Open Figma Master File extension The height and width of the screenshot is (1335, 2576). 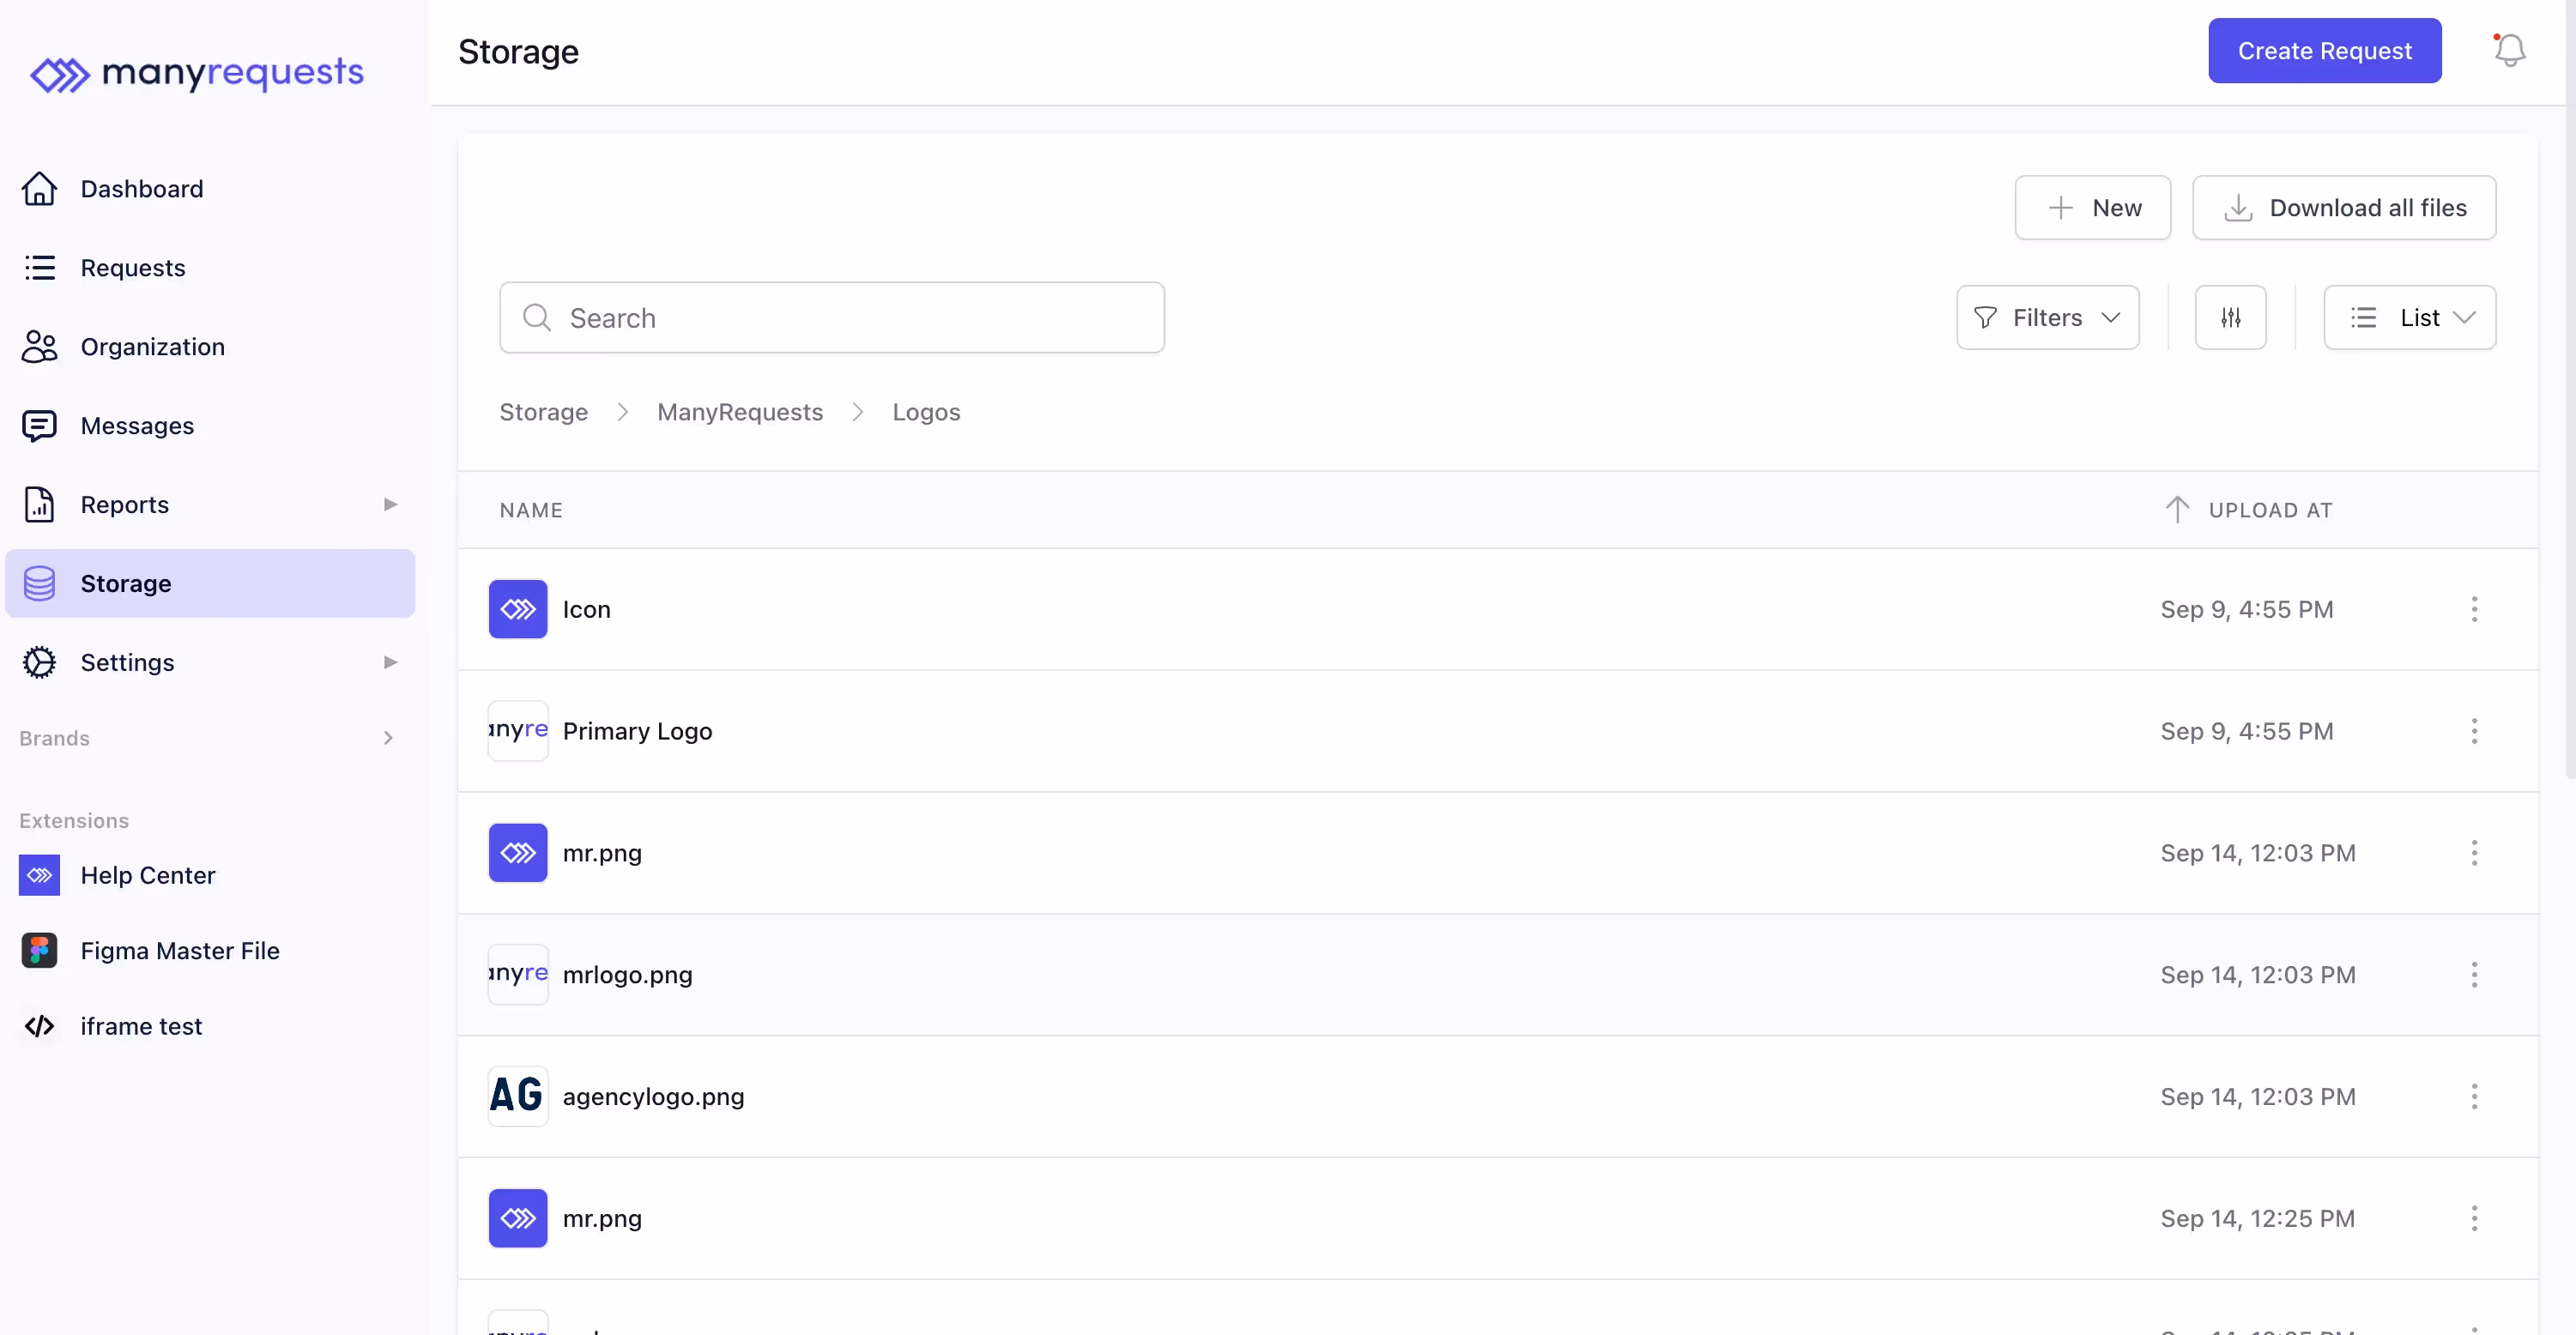coord(180,951)
